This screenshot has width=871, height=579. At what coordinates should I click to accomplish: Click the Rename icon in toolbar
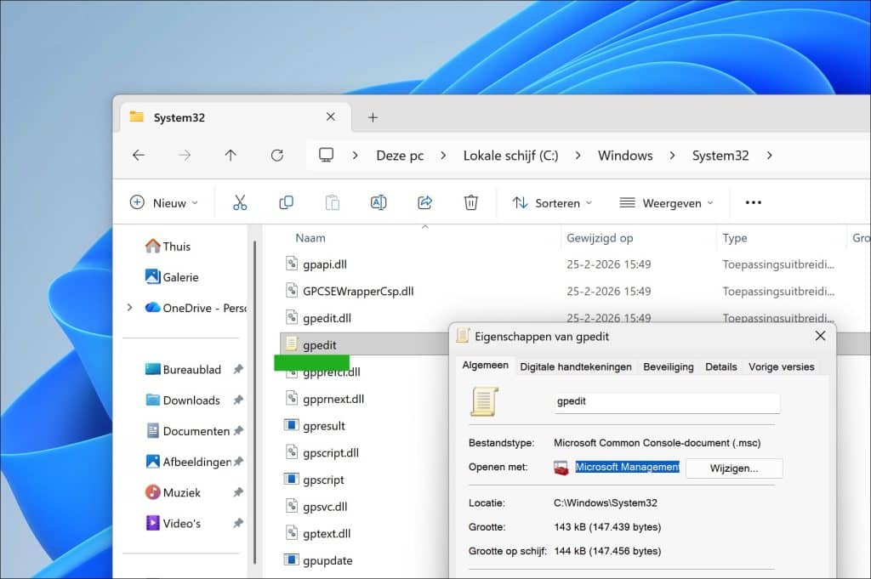tap(379, 202)
